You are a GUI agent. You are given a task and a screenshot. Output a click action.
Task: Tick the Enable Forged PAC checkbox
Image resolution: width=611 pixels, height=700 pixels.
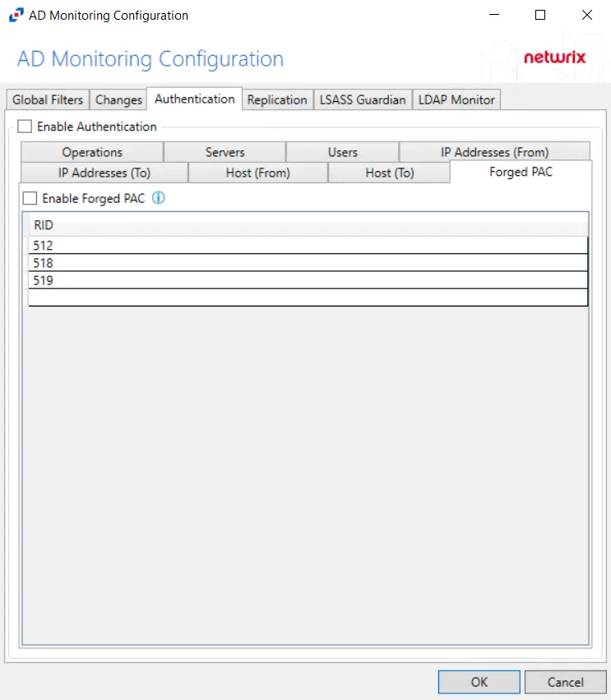(30, 198)
